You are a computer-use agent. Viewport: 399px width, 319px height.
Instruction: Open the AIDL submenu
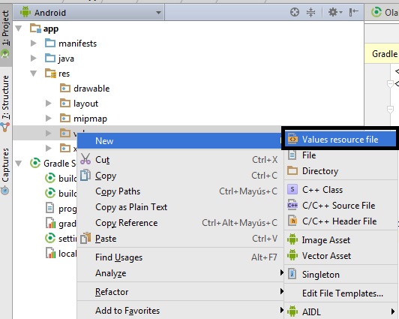pos(340,312)
